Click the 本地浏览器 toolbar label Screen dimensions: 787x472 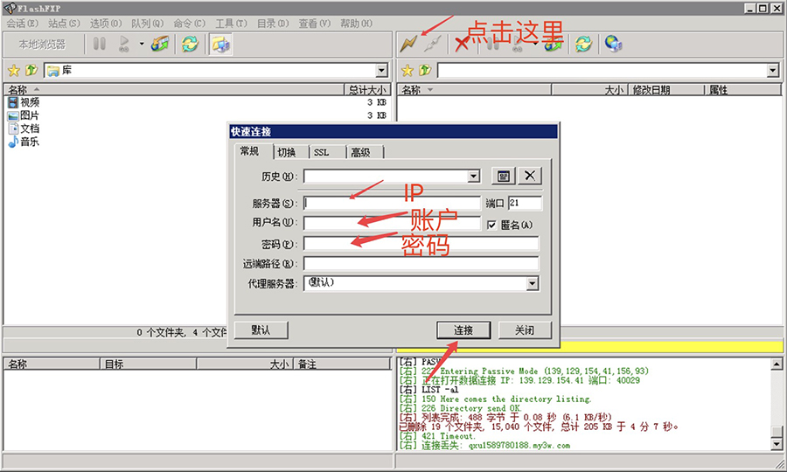click(42, 44)
